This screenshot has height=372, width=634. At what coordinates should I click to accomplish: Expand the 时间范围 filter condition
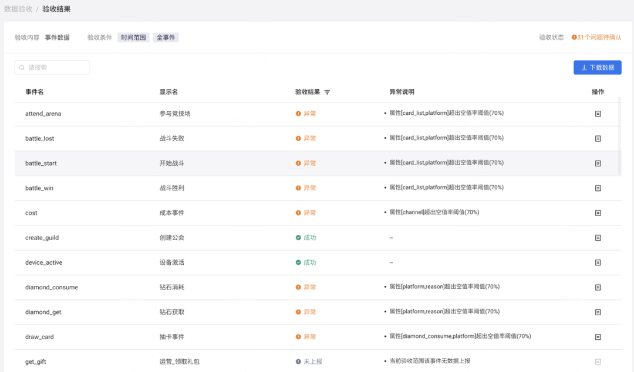click(x=133, y=37)
